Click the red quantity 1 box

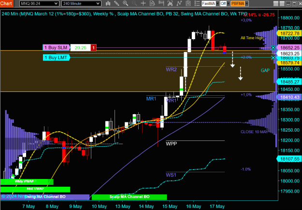pyautogui.click(x=93, y=47)
